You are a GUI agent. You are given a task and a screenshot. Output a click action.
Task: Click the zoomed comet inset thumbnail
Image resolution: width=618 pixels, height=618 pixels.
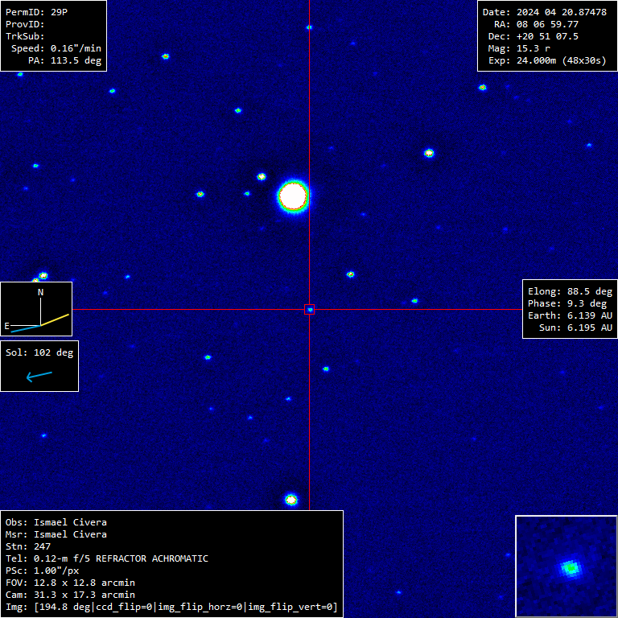click(566, 566)
